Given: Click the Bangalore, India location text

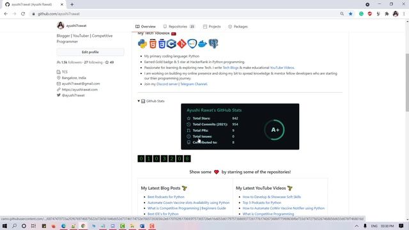Looking at the screenshot, I should (x=74, y=78).
